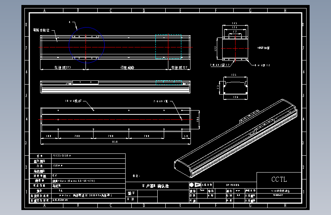Select the blue detail circle A
Image resolution: width=331 pixels, height=215 pixels.
pos(87,45)
